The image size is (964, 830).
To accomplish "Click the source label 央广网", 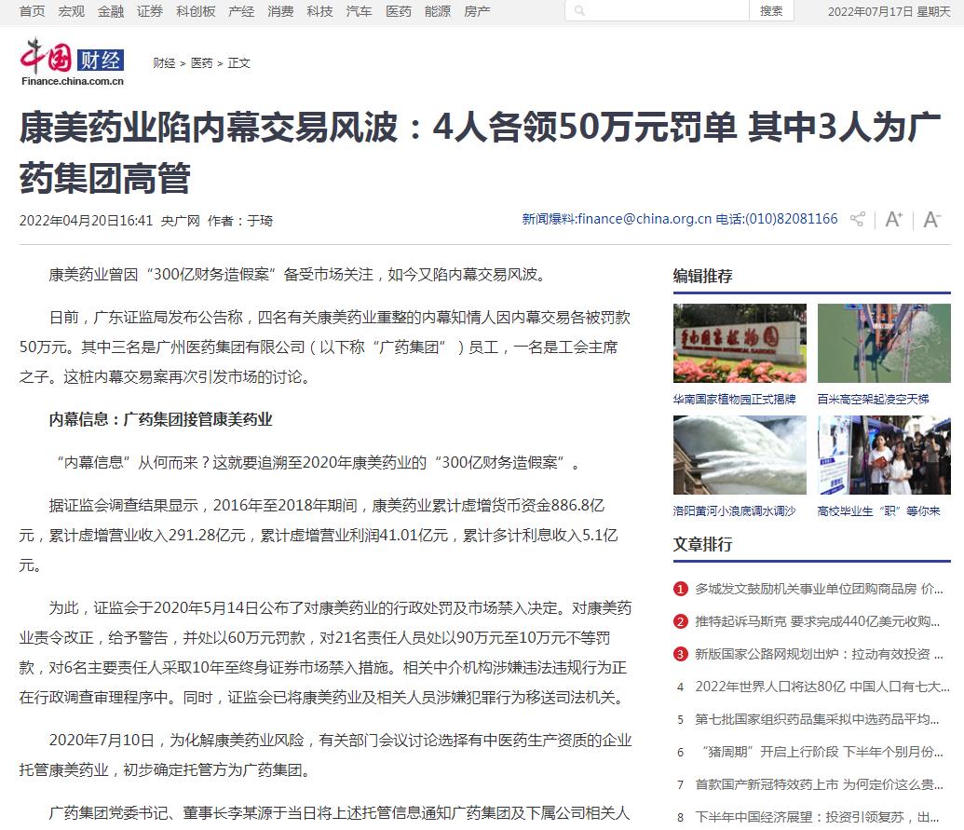I will tap(180, 221).
